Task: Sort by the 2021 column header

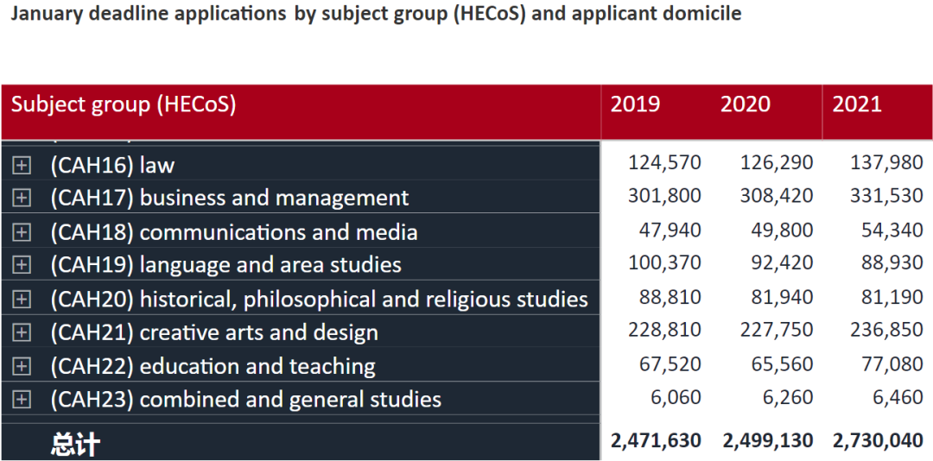Action: coord(857,104)
